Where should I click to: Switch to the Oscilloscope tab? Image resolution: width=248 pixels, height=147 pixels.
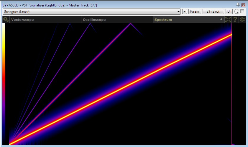click(94, 20)
